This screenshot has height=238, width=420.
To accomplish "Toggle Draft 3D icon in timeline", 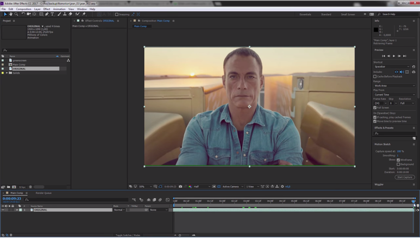I will [142, 200].
